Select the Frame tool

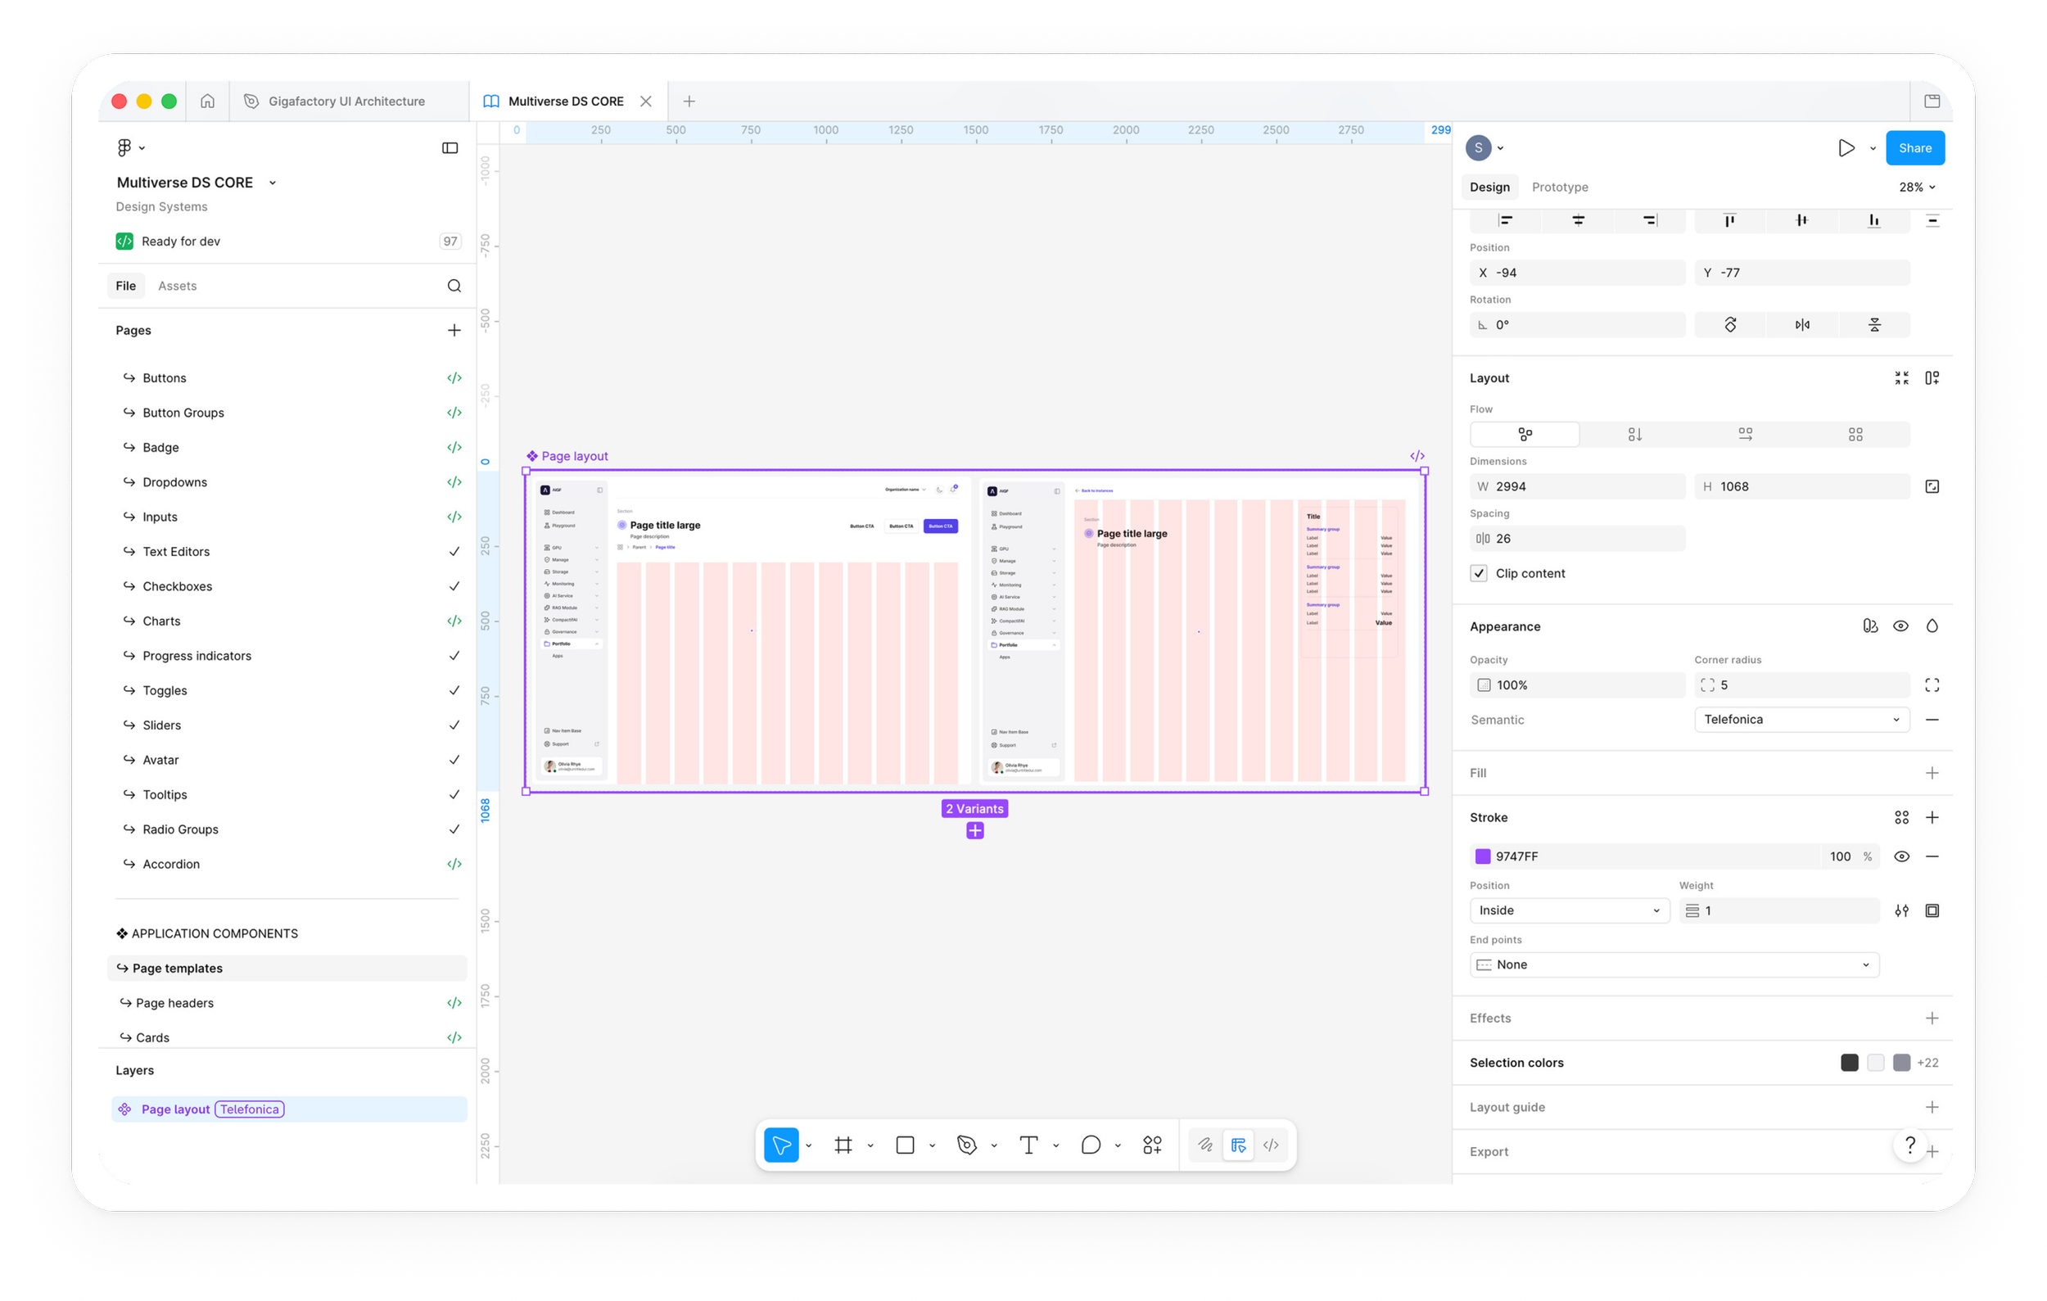click(x=843, y=1145)
